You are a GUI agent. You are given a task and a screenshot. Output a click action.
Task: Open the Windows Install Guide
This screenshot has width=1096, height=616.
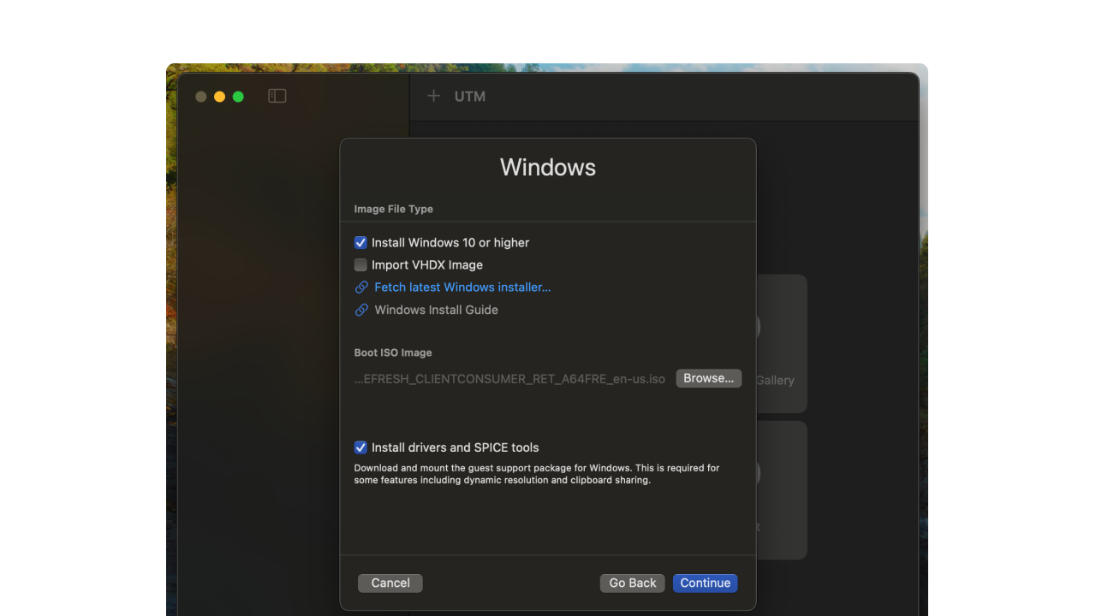click(x=436, y=310)
